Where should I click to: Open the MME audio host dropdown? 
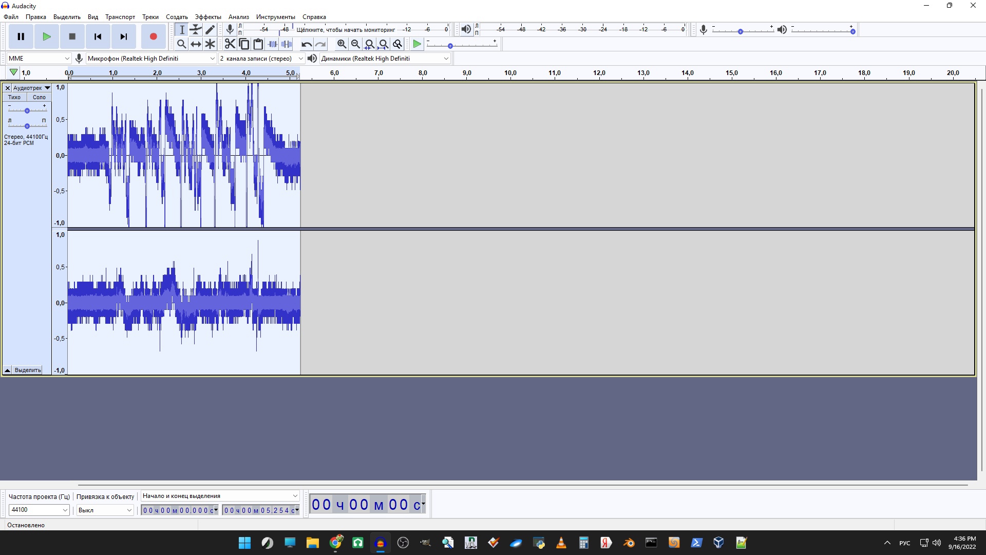pyautogui.click(x=39, y=58)
